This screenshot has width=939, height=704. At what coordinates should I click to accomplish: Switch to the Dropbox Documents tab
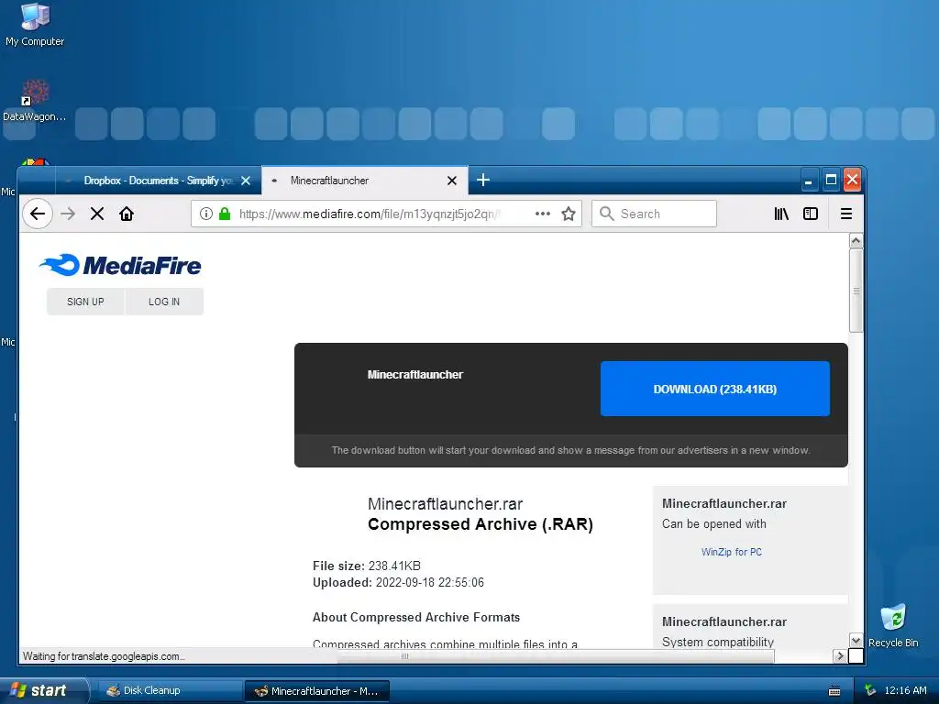click(158, 181)
